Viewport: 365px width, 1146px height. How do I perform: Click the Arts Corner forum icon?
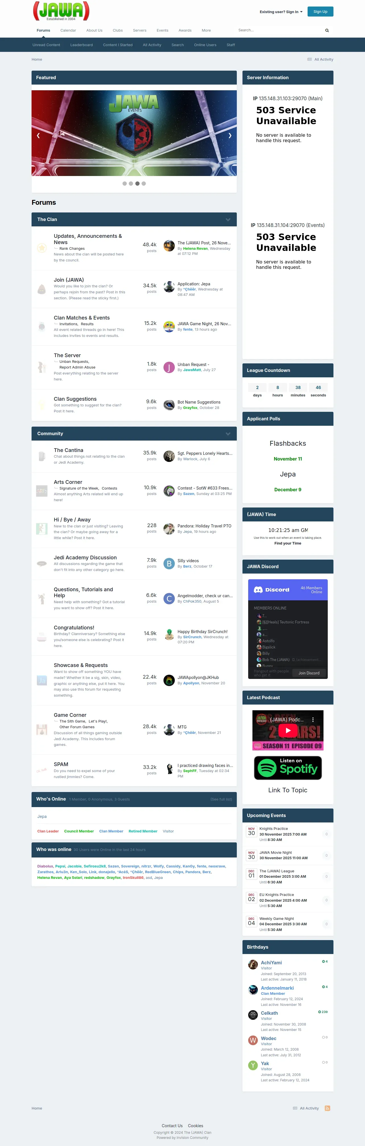(x=42, y=491)
